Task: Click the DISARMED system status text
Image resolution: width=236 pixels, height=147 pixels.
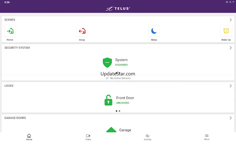Action: coord(121,65)
